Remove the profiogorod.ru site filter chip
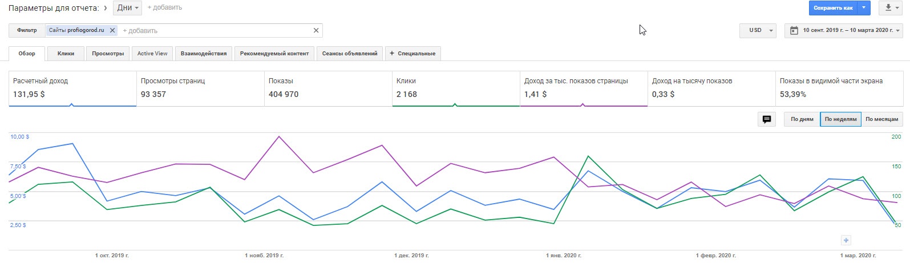The image size is (910, 263). point(112,30)
